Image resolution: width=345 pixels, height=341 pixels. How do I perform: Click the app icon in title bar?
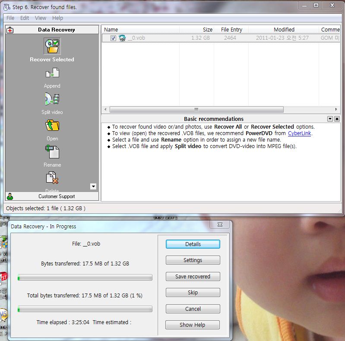point(7,7)
